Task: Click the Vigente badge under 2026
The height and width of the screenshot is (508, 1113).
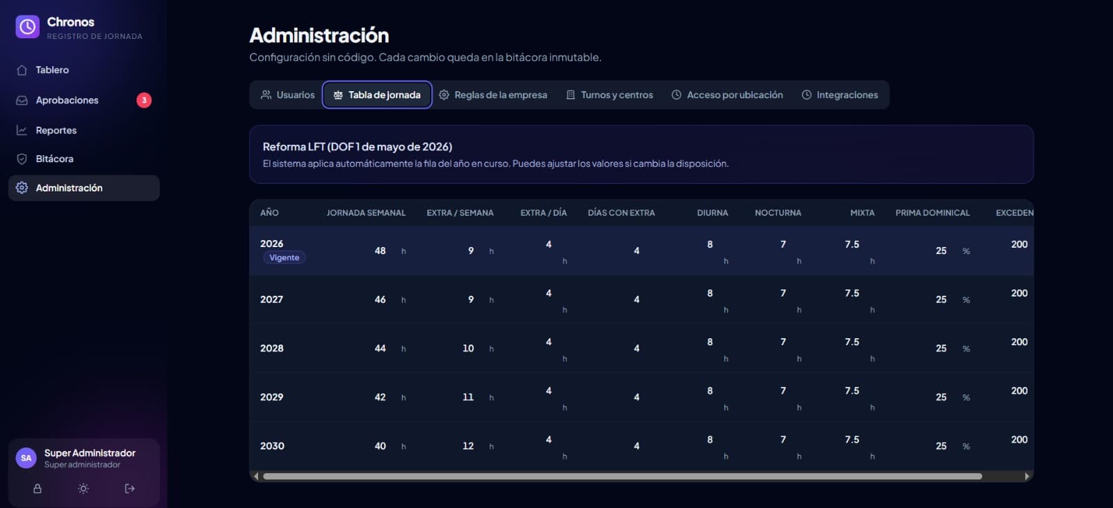Action: tap(285, 258)
